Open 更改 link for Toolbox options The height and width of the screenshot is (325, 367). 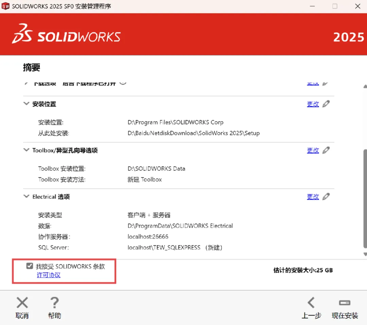(x=313, y=150)
